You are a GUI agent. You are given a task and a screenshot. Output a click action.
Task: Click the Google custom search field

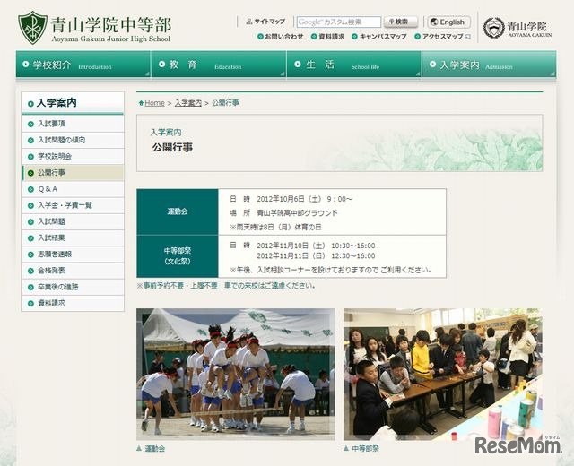point(338,22)
